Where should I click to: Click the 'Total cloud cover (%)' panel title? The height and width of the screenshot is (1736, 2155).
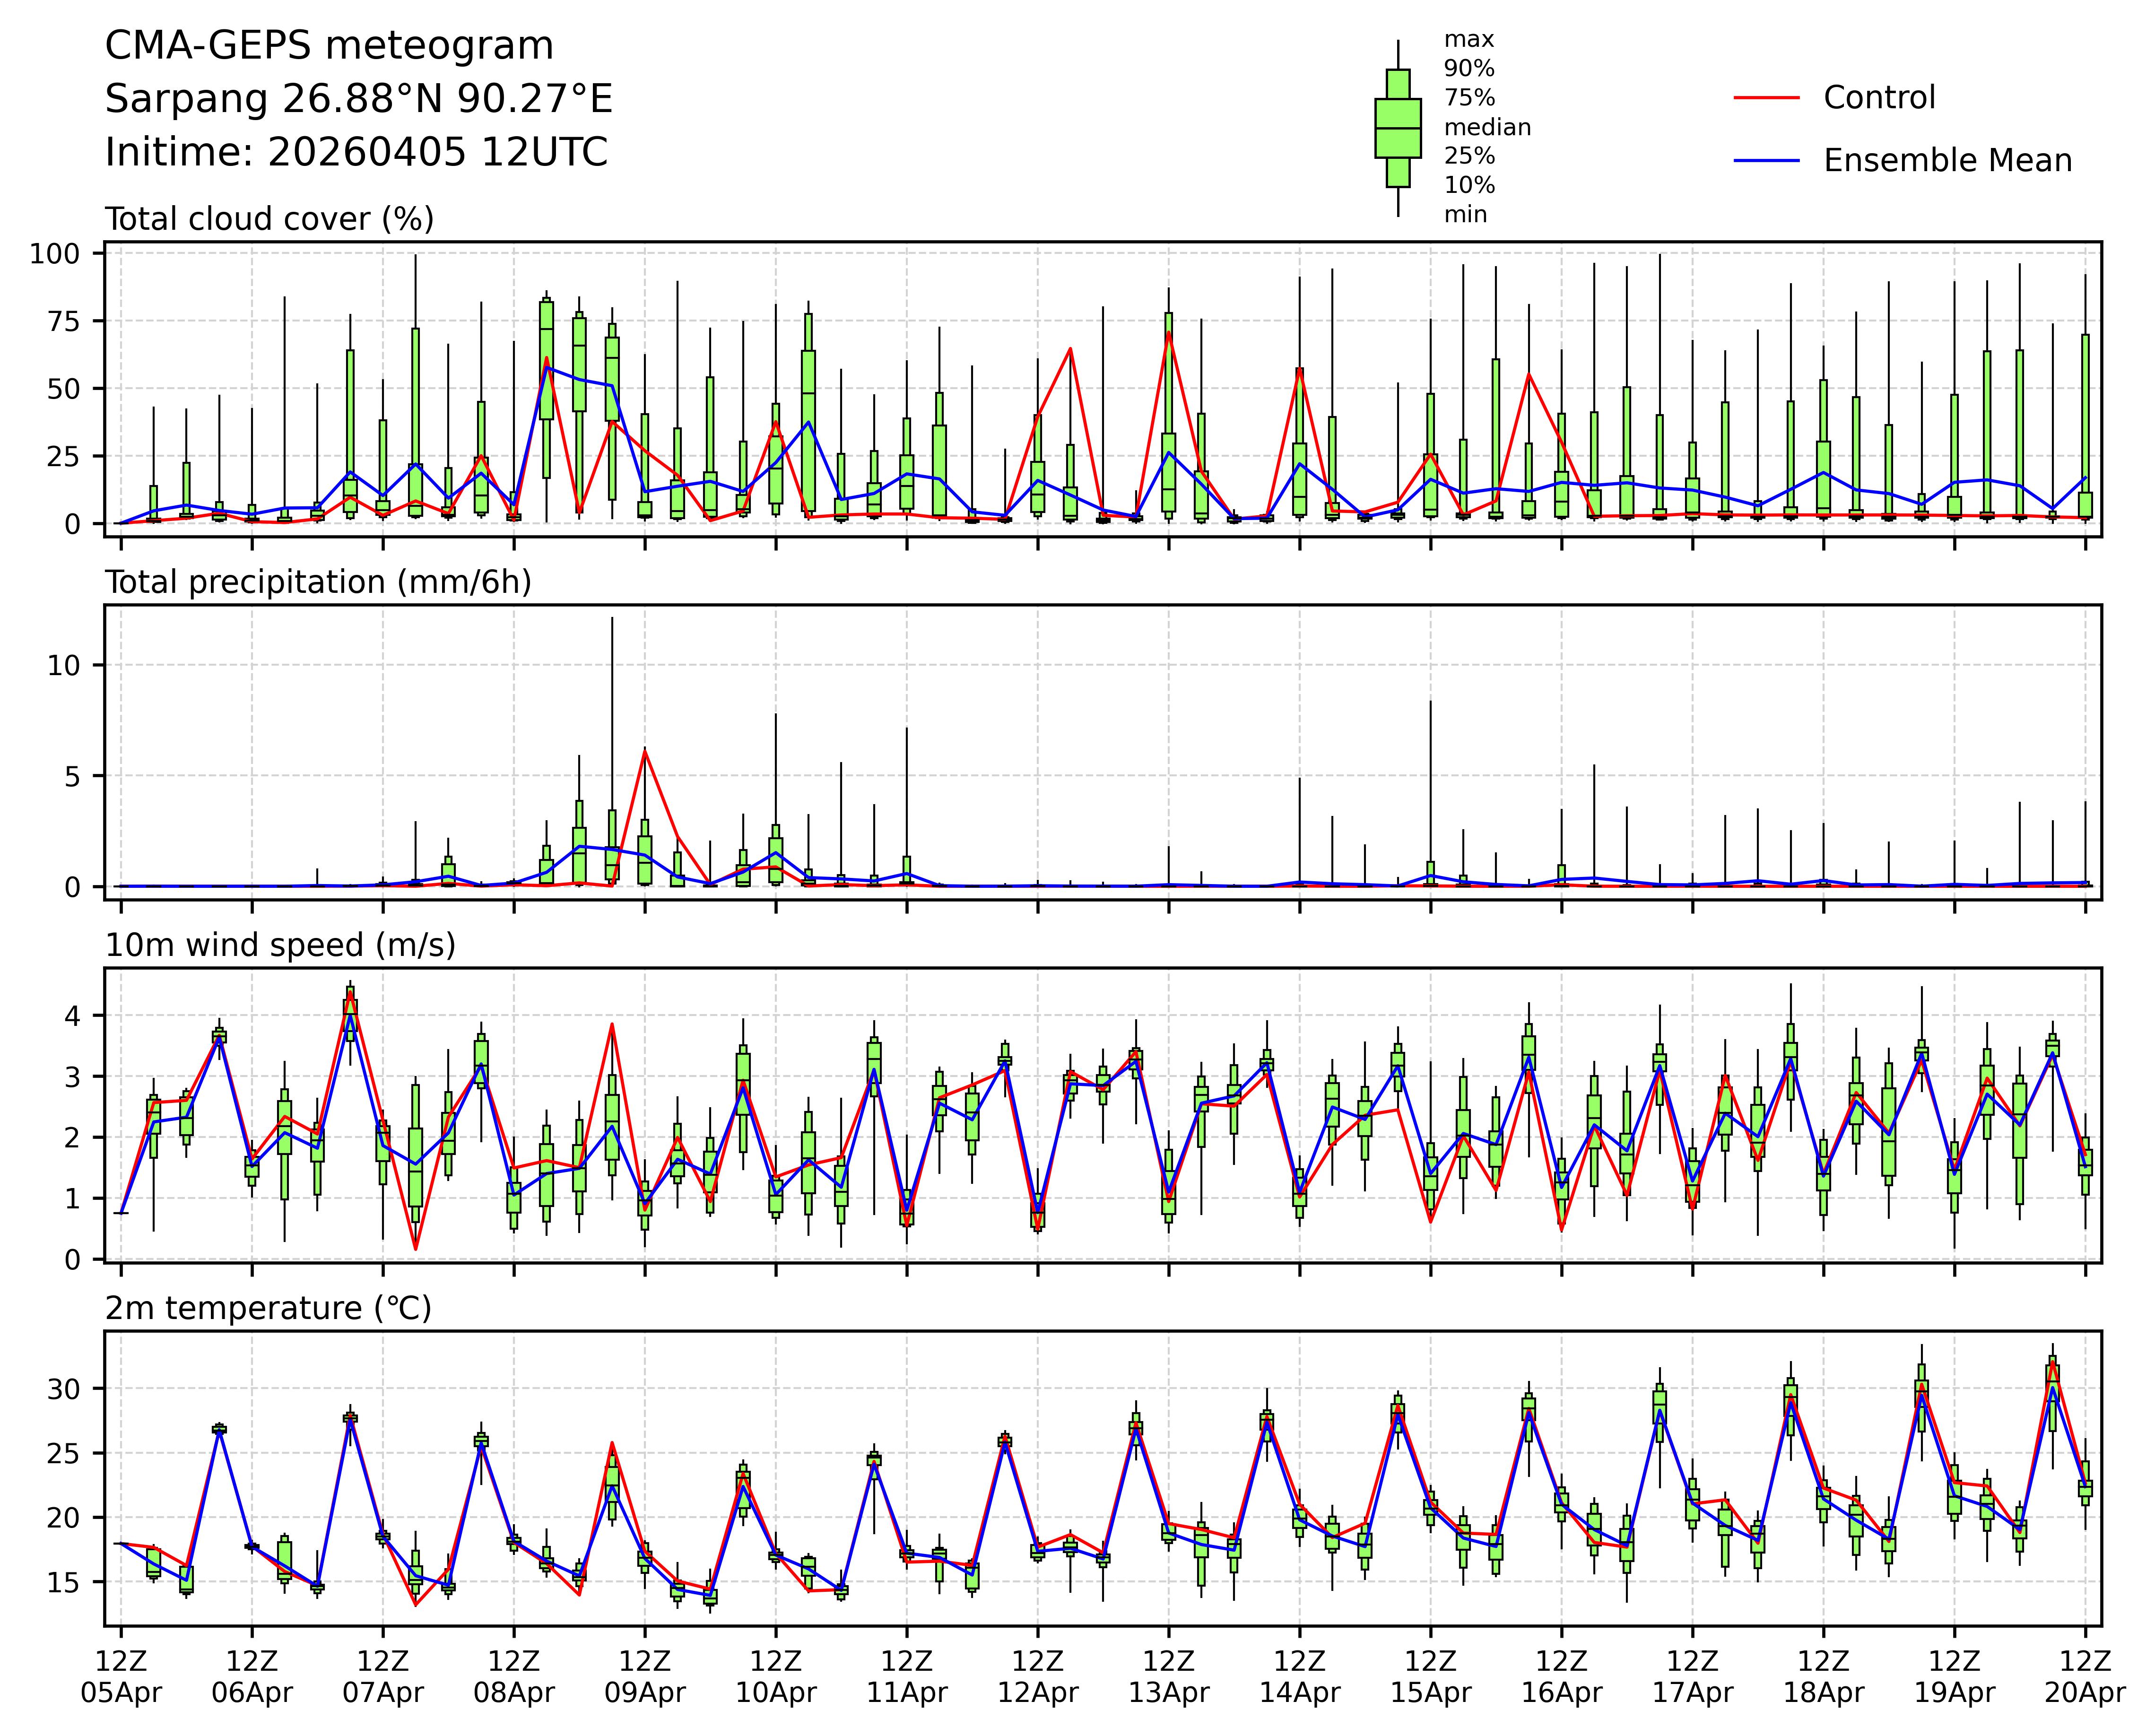(x=269, y=219)
